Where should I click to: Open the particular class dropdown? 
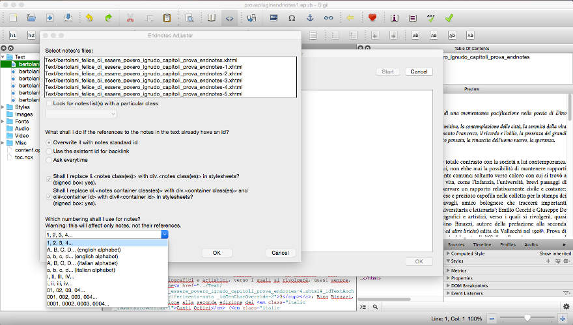point(81,114)
